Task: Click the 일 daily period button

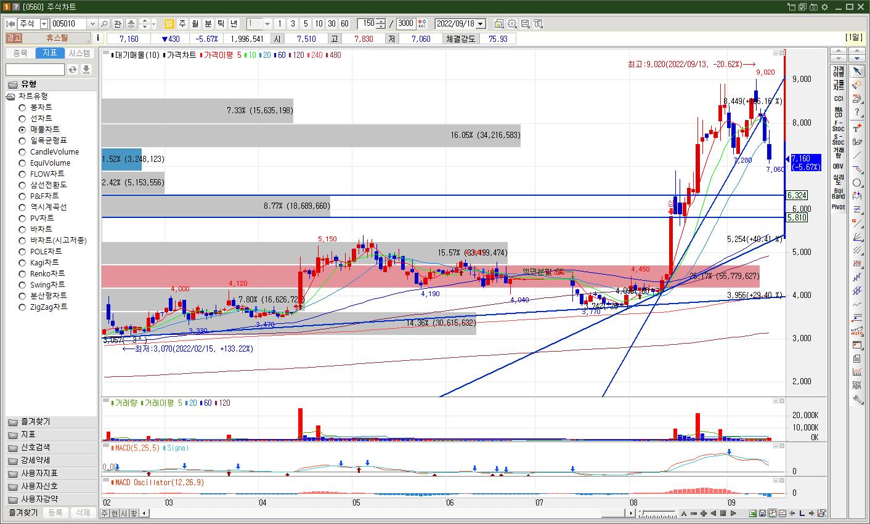Action: tap(169, 24)
